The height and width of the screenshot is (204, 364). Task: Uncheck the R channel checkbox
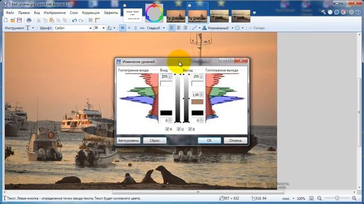[167, 129]
